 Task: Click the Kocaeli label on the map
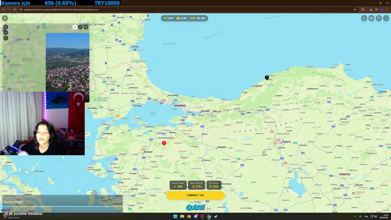(x=205, y=111)
